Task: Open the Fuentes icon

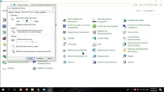Action: click(64, 38)
